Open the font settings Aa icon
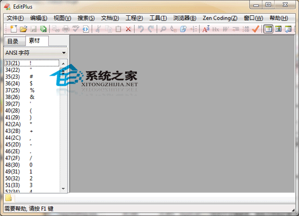Image resolution: width=299 pixels, height=216 pixels. (206, 29)
